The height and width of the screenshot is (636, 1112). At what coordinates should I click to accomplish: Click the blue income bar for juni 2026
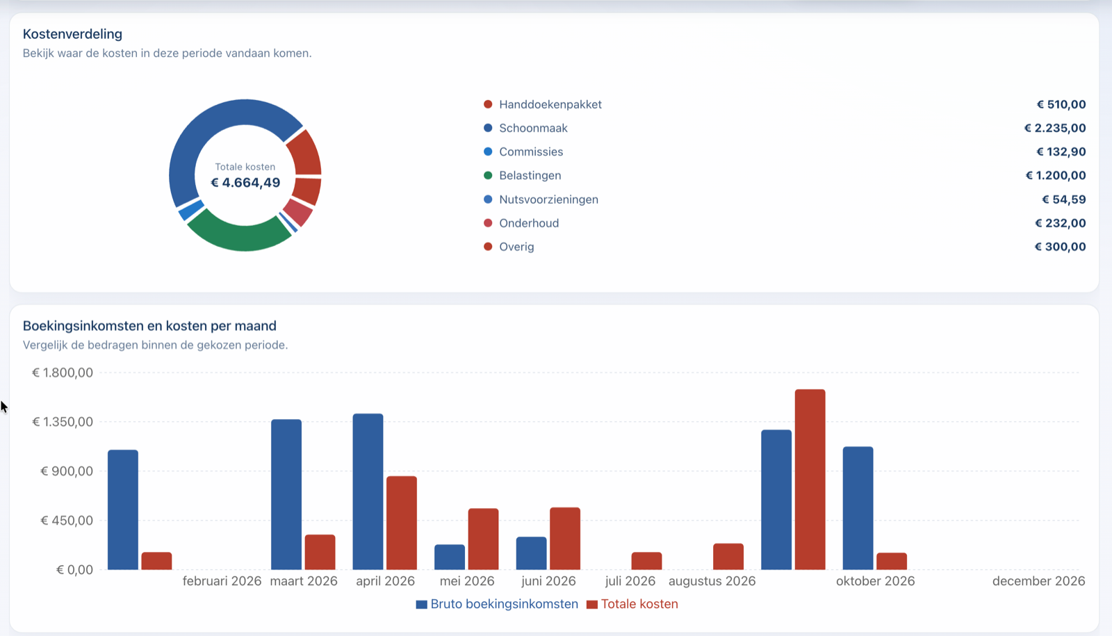tap(531, 553)
